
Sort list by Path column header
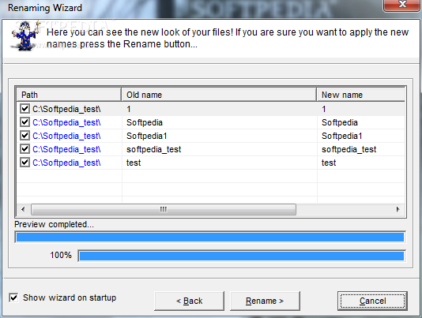pyautogui.click(x=69, y=95)
